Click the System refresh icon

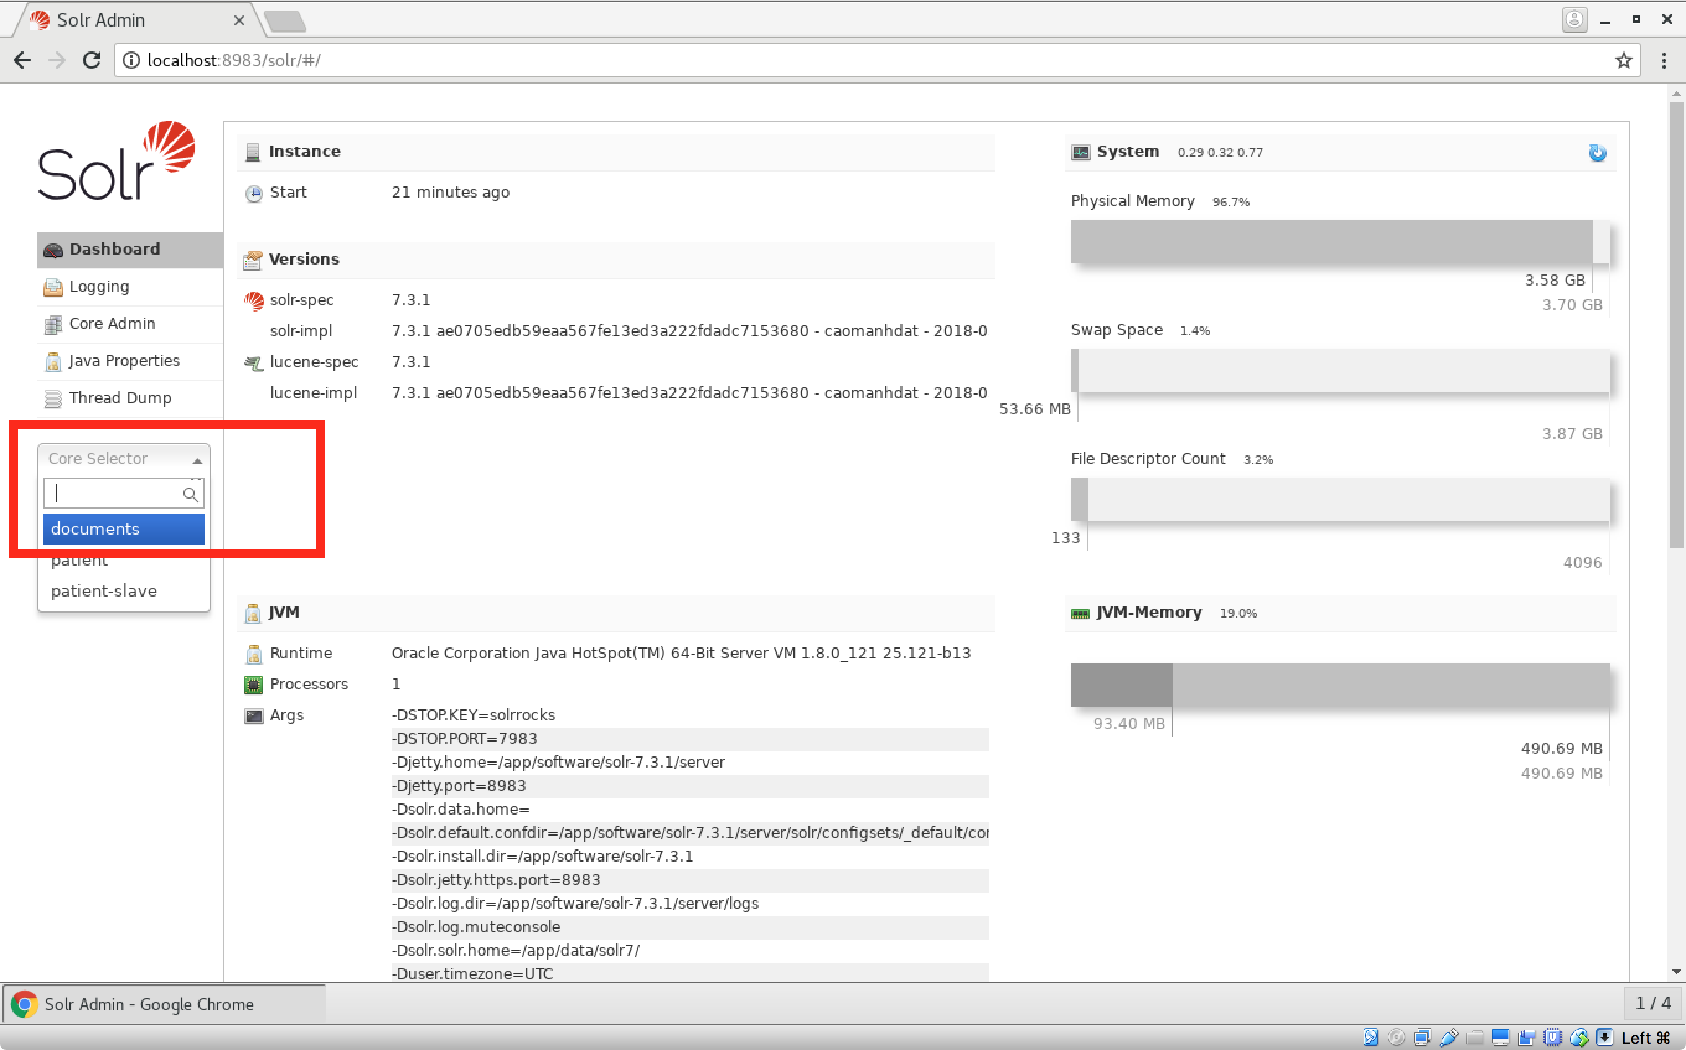coord(1597,152)
